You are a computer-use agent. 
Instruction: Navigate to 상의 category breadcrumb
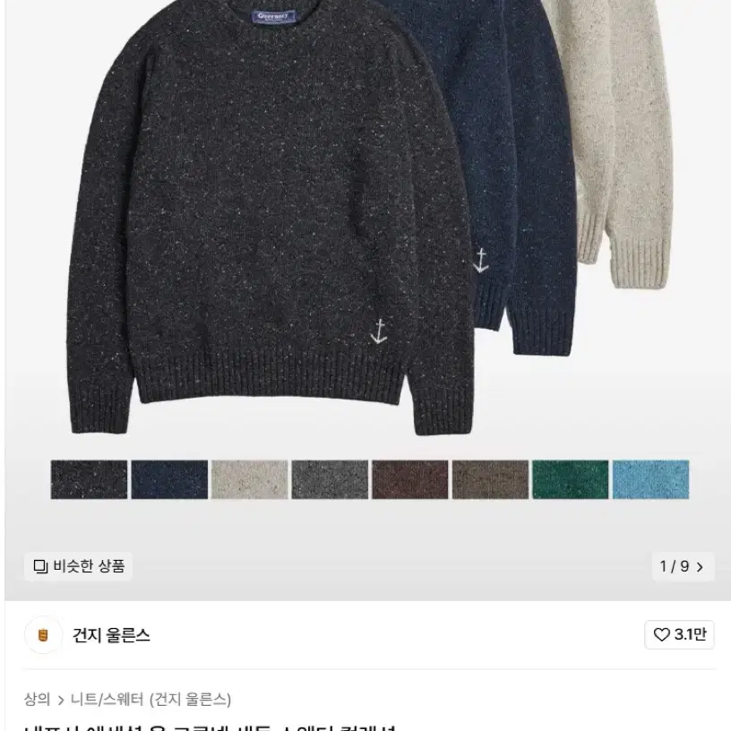(x=37, y=700)
